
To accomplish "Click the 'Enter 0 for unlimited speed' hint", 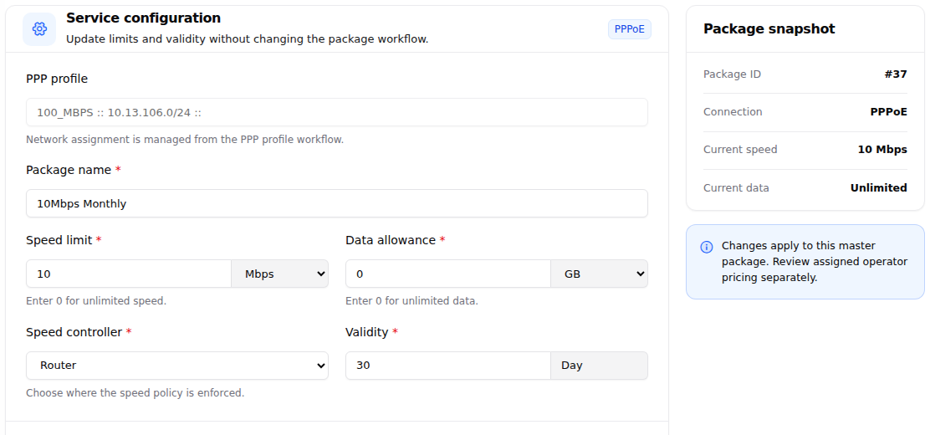I will pos(96,301).
